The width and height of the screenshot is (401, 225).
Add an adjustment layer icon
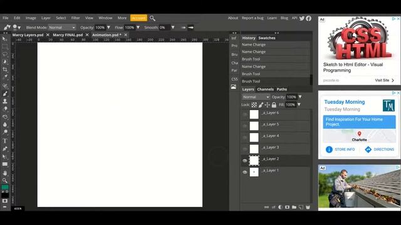click(280, 207)
